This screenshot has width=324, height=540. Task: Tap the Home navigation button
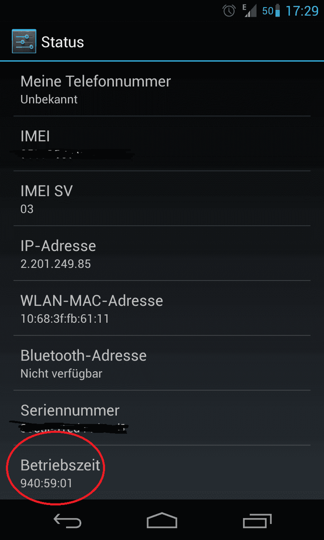pos(162,520)
